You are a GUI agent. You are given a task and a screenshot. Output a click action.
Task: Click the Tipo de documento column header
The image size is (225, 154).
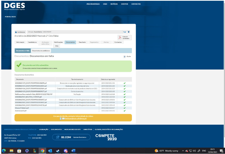point(77,79)
